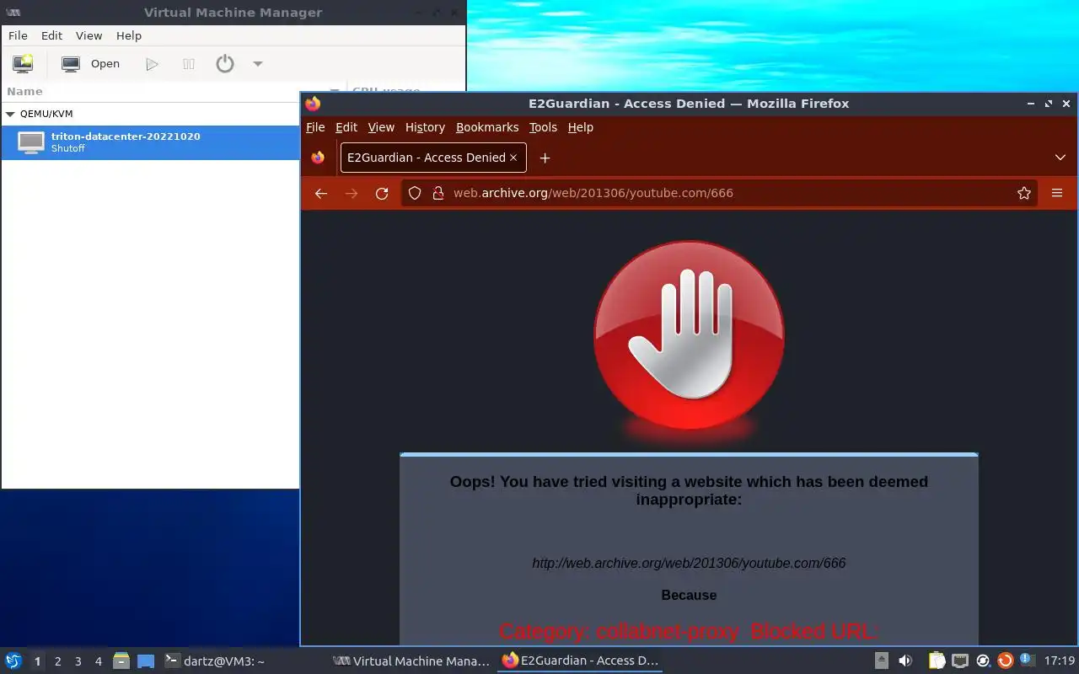Click the Run virtual machine play icon
Viewport: 1079px width, 674px height.
coord(152,64)
